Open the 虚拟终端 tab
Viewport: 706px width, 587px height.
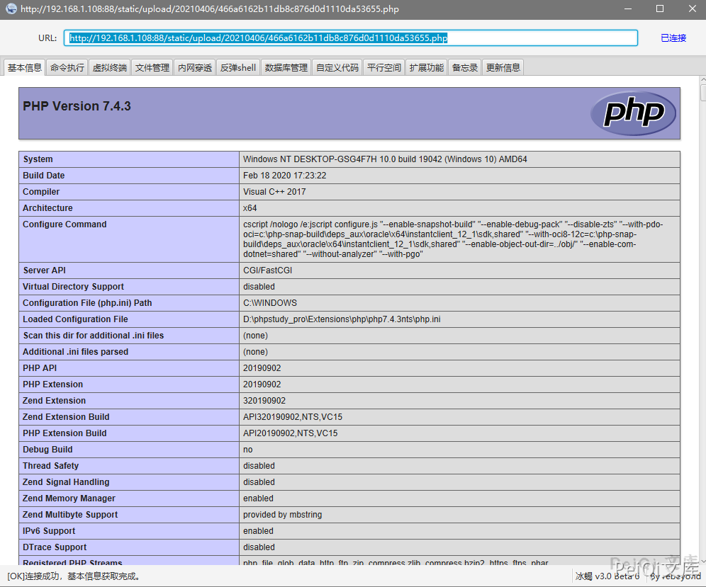pyautogui.click(x=109, y=67)
